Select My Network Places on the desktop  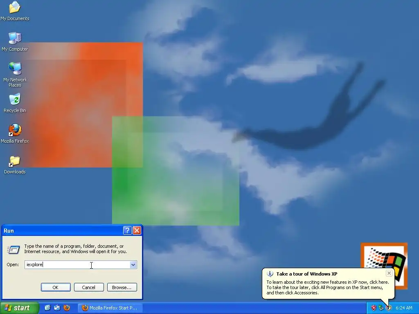coord(15,75)
